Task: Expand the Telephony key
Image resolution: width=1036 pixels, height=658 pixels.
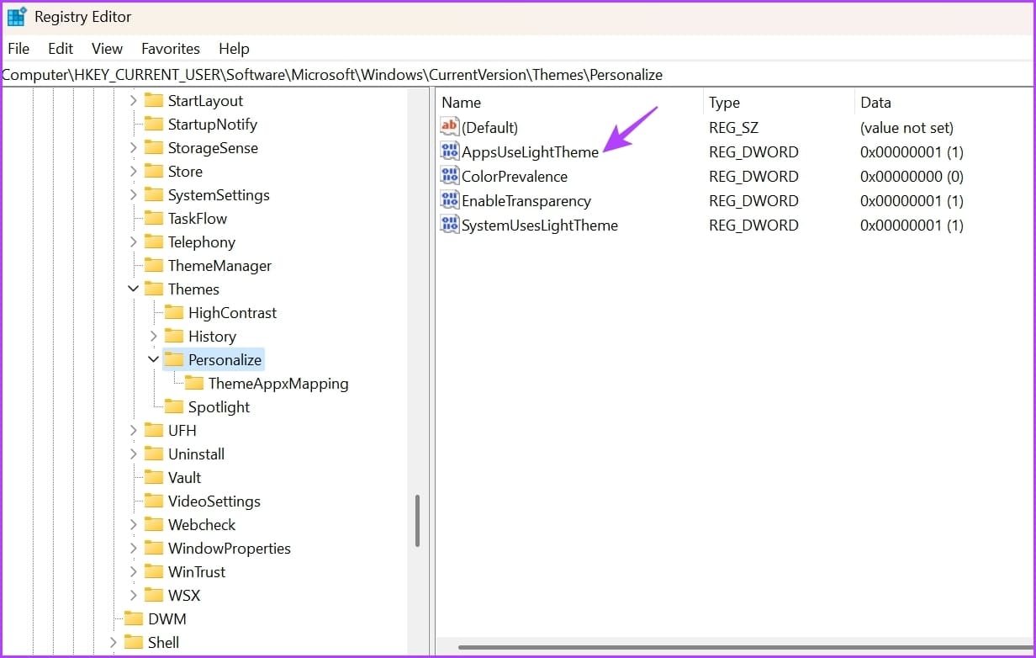Action: [133, 241]
